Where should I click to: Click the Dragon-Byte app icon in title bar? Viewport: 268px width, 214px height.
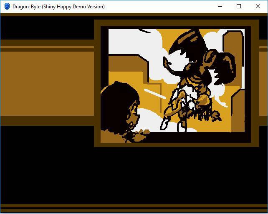point(7,7)
